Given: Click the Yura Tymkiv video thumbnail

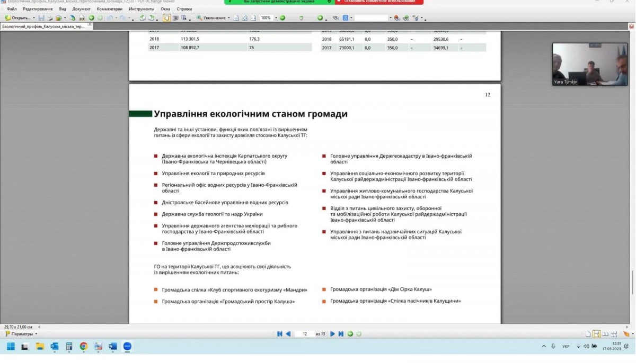Looking at the screenshot, I should click(x=590, y=64).
